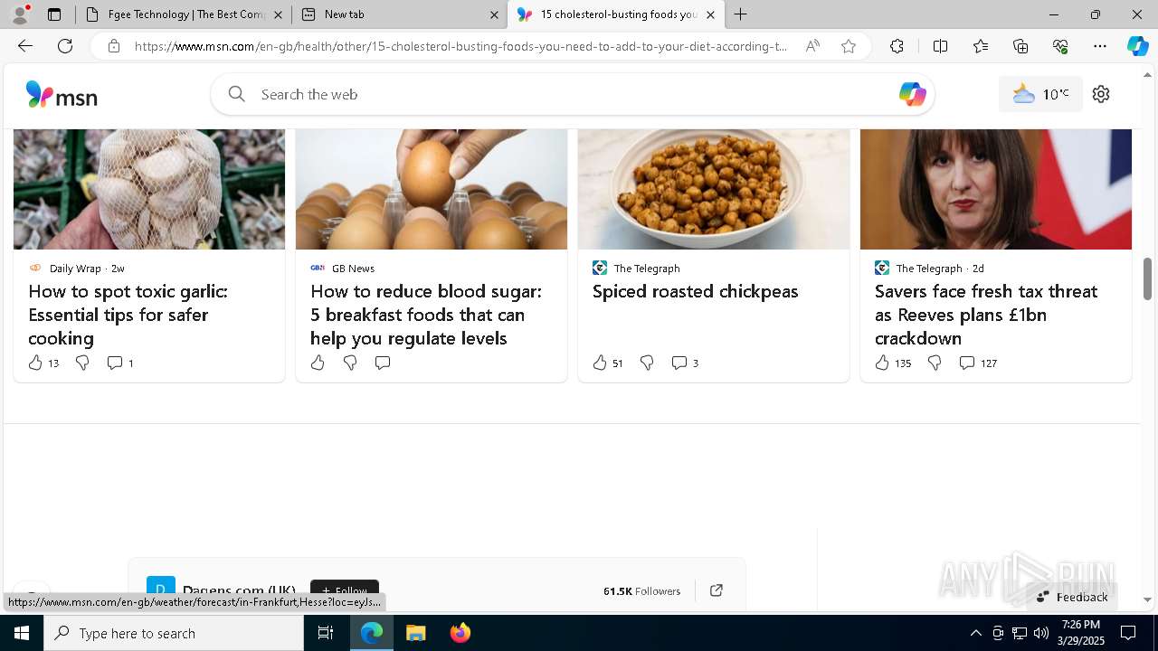Click the Search the web field
The width and height of the screenshot is (1158, 651).
(x=574, y=94)
